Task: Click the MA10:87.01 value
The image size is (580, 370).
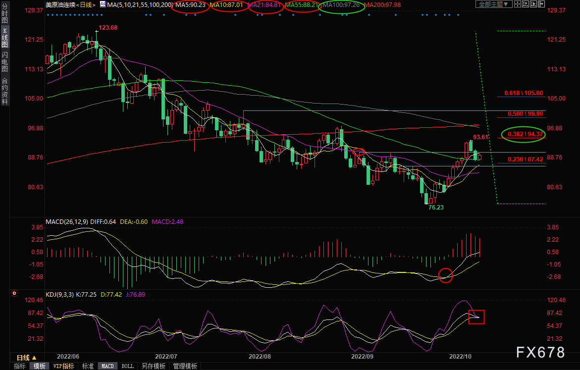Action: tap(226, 5)
